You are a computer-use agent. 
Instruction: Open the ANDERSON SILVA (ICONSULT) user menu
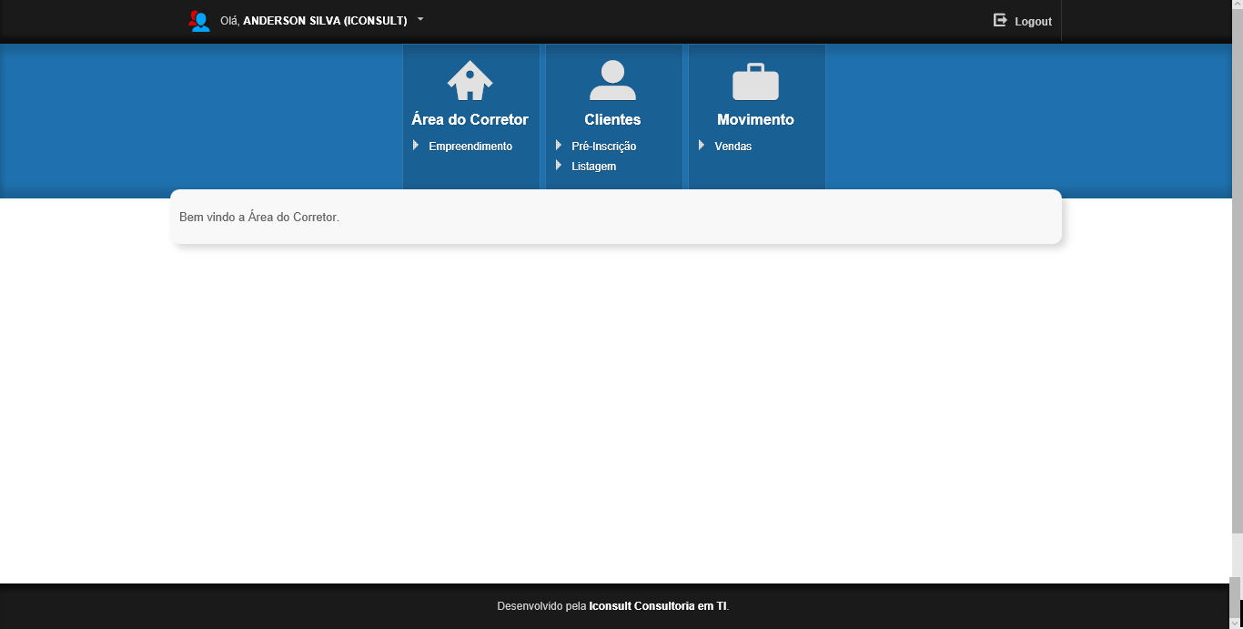tap(324, 21)
